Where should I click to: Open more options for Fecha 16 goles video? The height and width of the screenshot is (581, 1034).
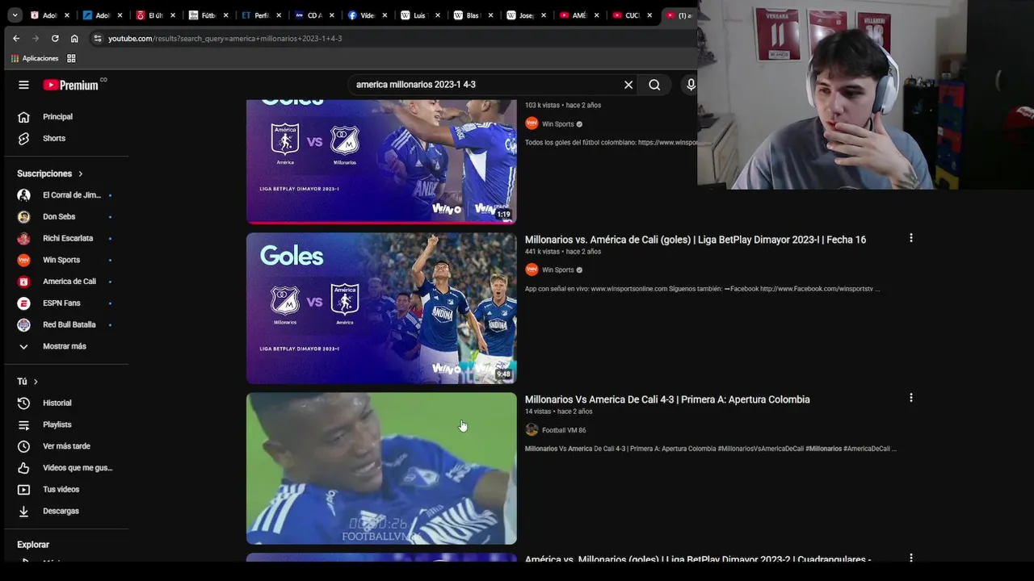[911, 238]
